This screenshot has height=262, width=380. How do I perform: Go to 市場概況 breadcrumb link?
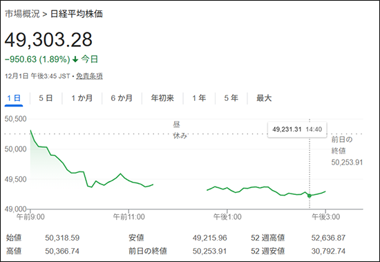[x=22, y=14]
